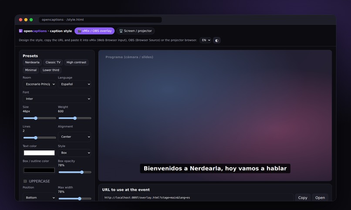The height and width of the screenshot is (210, 351).
Task: Open the Style dropdown showing Box
Action: pyautogui.click(x=74, y=153)
